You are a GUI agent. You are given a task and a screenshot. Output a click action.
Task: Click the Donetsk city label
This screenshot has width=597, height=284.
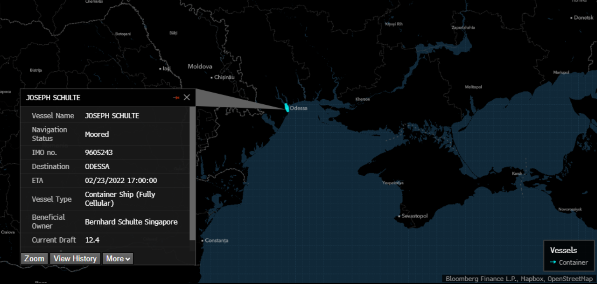tap(584, 18)
